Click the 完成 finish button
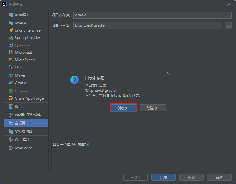The width and height of the screenshot is (236, 184). pos(163,177)
